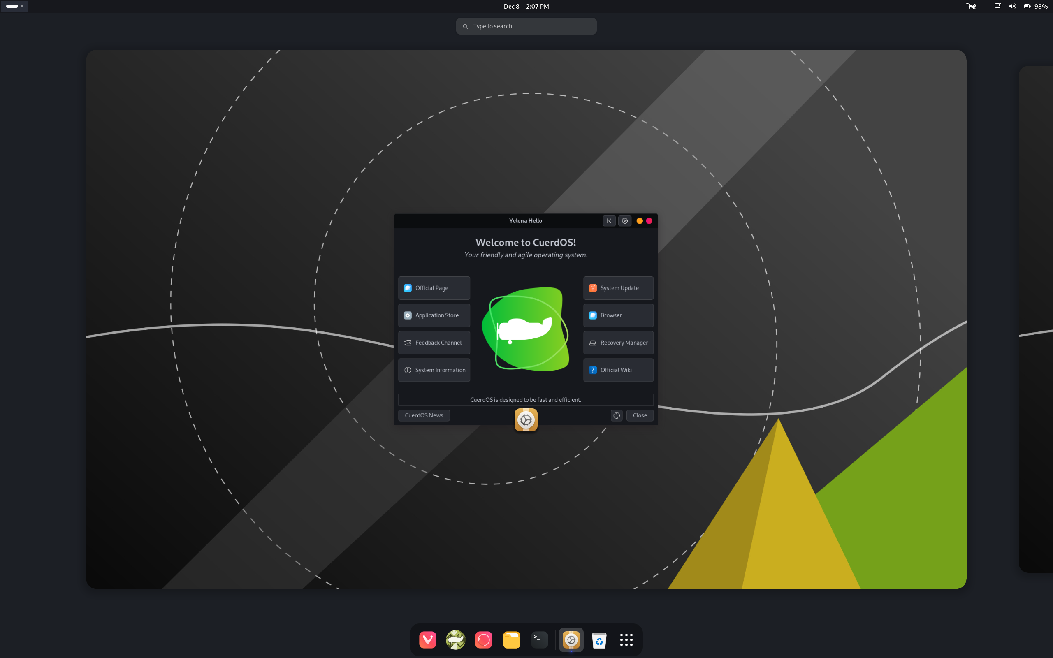Launch the Application Store
The image size is (1053, 658).
coord(434,315)
